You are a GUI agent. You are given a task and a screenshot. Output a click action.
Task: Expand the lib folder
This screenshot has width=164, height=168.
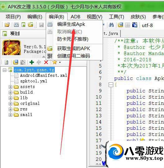tap(10, 98)
